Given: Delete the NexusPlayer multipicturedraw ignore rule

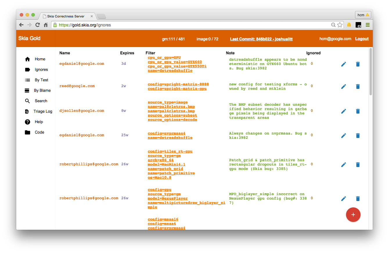Looking at the screenshot, I should (358, 199).
